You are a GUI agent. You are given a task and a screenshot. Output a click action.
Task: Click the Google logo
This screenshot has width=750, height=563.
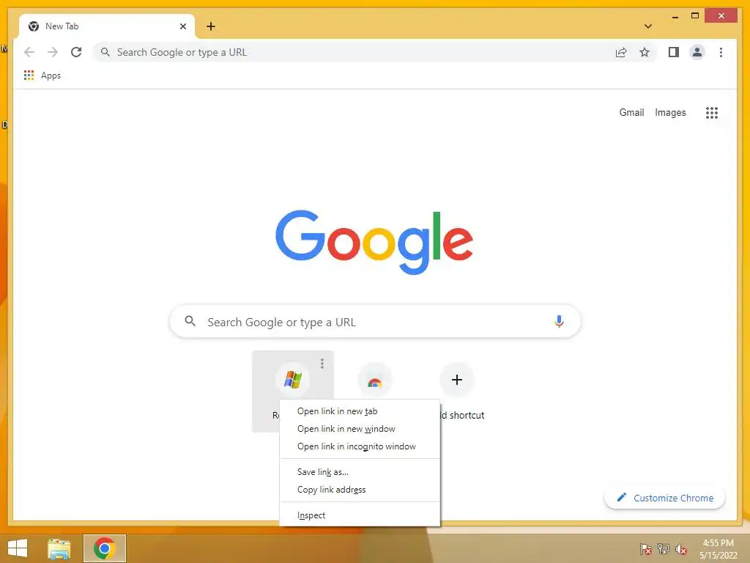374,242
